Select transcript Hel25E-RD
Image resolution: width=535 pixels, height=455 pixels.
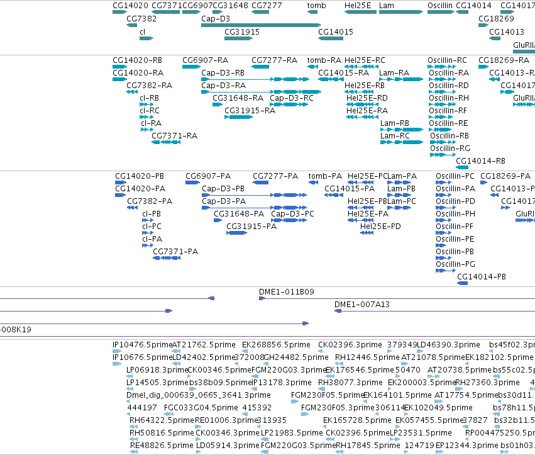(x=367, y=98)
